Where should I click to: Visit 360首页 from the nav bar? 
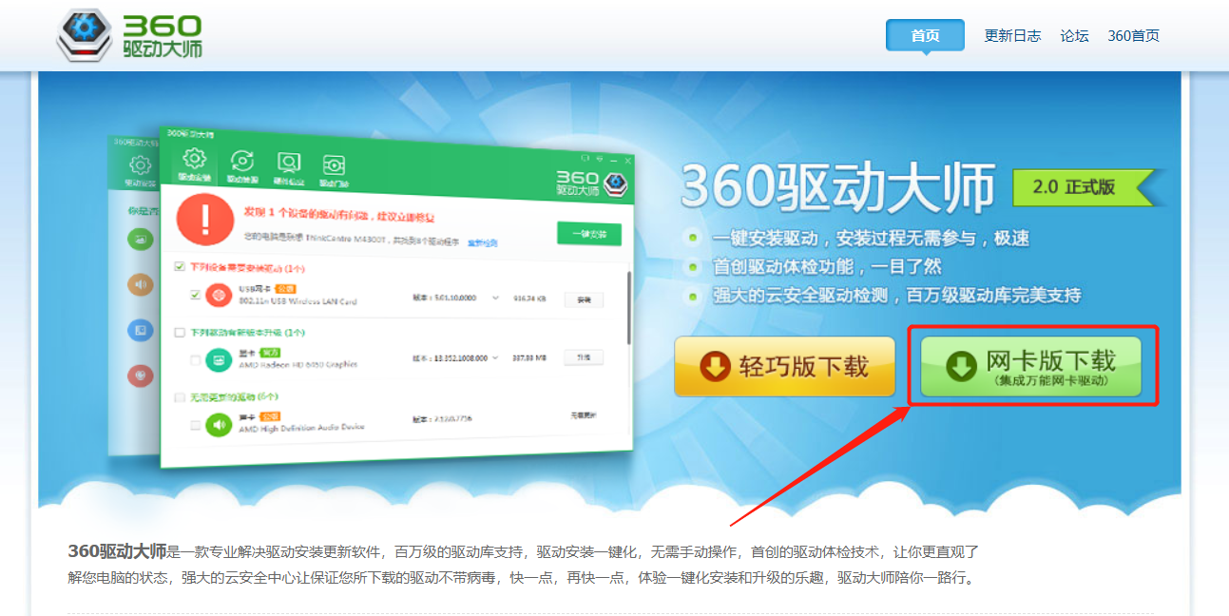[1133, 35]
